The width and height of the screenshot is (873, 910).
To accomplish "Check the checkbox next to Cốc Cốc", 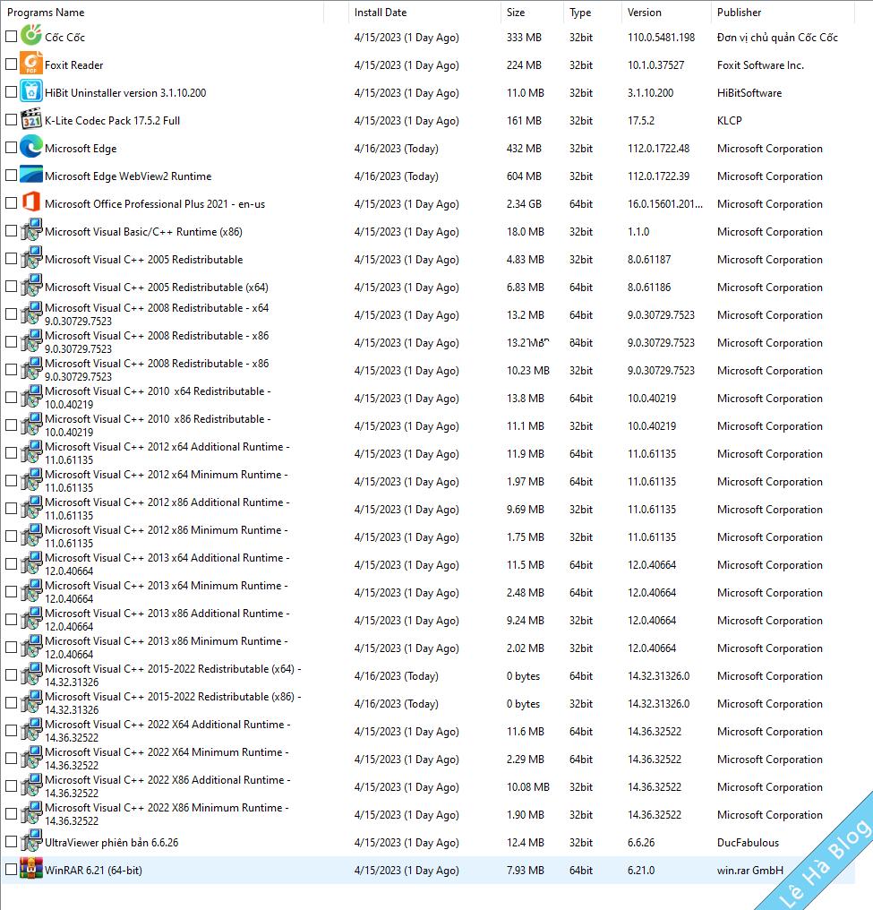I will [11, 37].
